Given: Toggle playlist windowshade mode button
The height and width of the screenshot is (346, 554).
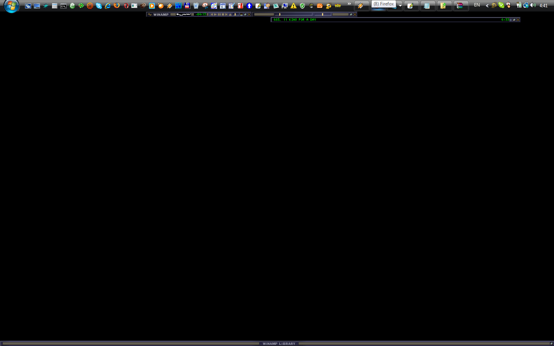Looking at the screenshot, I should pyautogui.click(x=514, y=20).
